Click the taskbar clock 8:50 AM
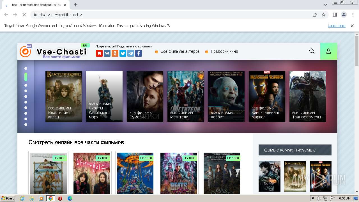Screen dimensions: 359x202 (x=345, y=198)
